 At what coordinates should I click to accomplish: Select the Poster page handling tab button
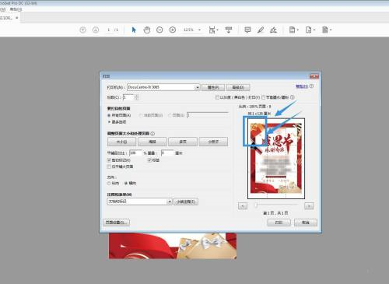tap(152, 142)
